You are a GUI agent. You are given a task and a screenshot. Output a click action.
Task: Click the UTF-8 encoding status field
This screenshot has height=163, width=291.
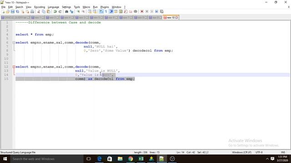pos(259,152)
